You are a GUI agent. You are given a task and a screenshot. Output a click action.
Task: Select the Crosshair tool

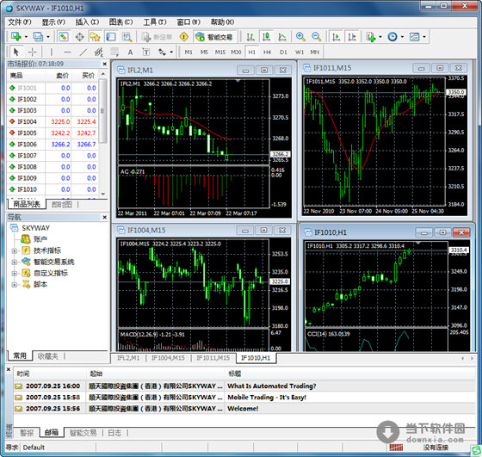pos(33,52)
